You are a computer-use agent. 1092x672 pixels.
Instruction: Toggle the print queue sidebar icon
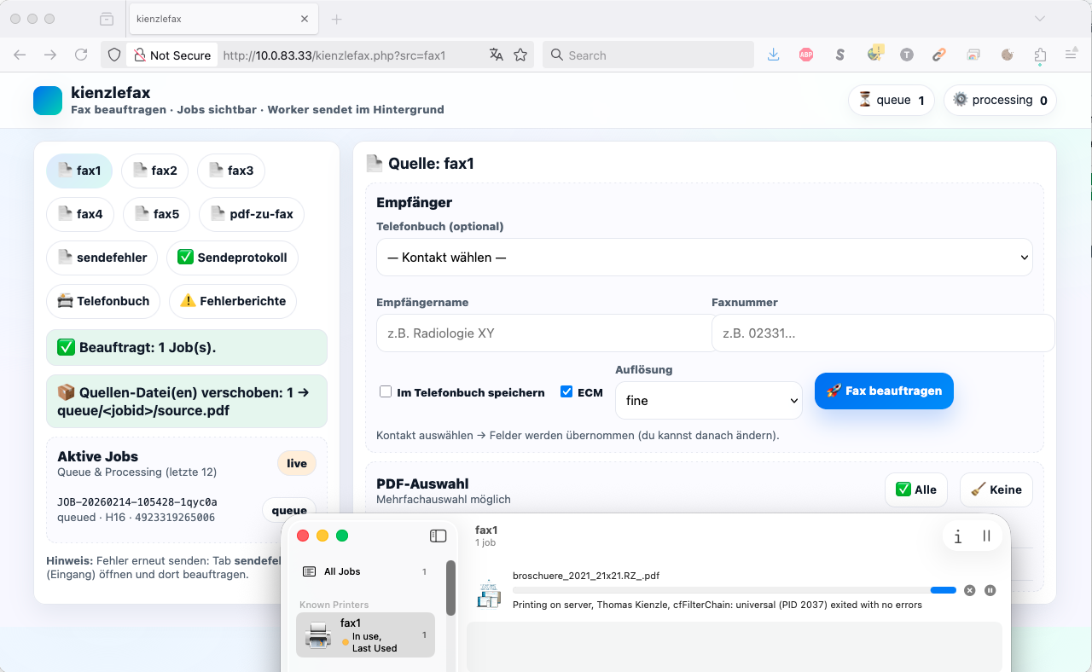click(x=438, y=536)
